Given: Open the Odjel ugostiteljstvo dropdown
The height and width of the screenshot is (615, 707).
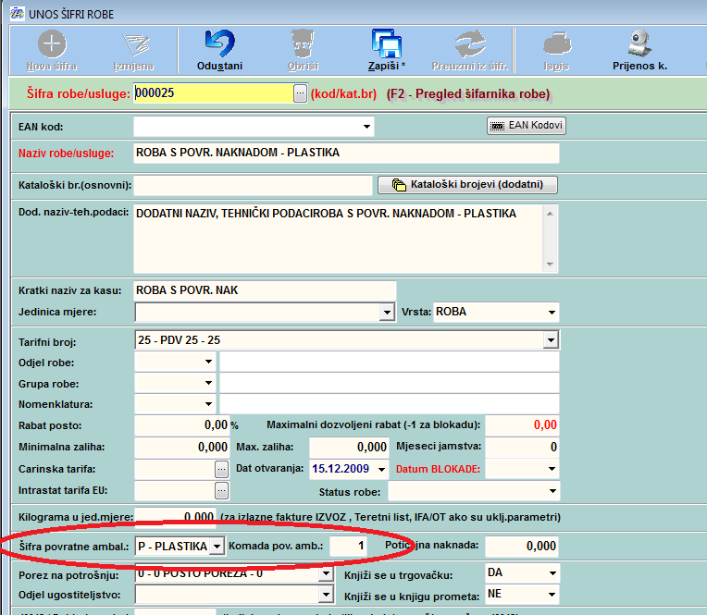Looking at the screenshot, I should 326,595.
